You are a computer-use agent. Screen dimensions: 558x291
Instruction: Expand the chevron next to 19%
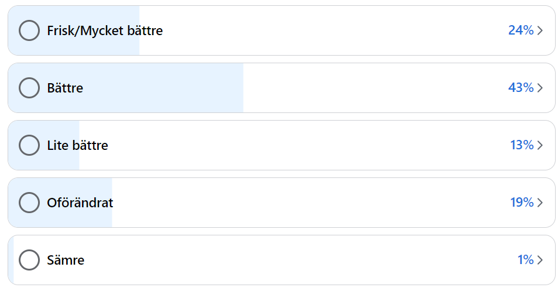click(x=540, y=203)
